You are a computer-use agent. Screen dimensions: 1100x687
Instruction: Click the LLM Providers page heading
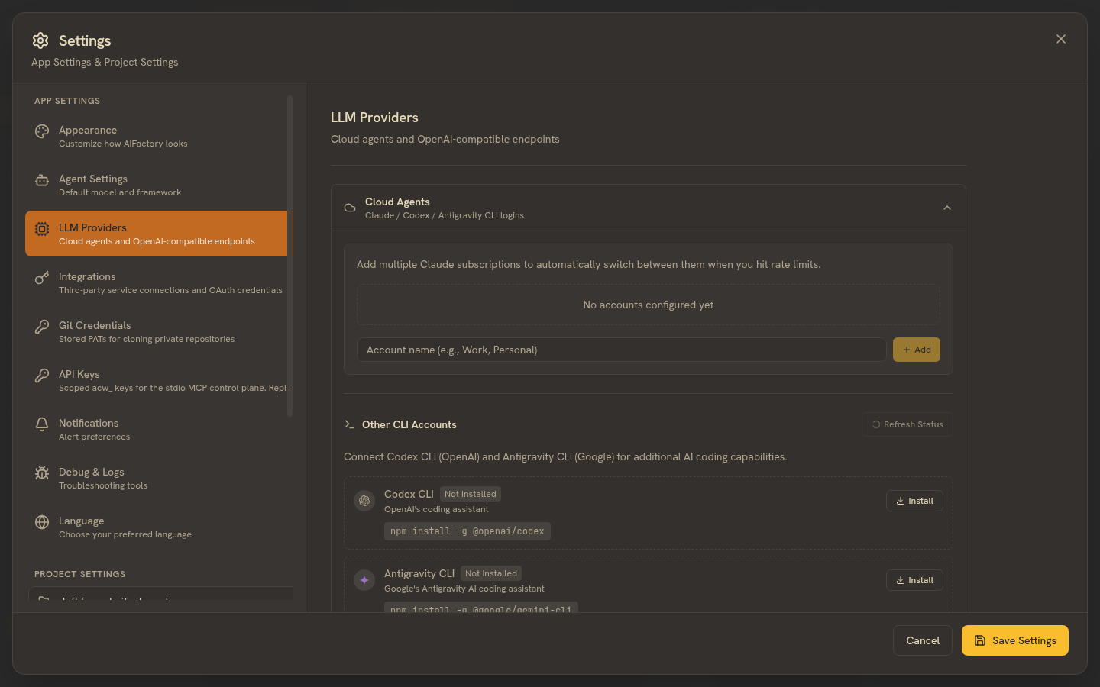click(374, 118)
